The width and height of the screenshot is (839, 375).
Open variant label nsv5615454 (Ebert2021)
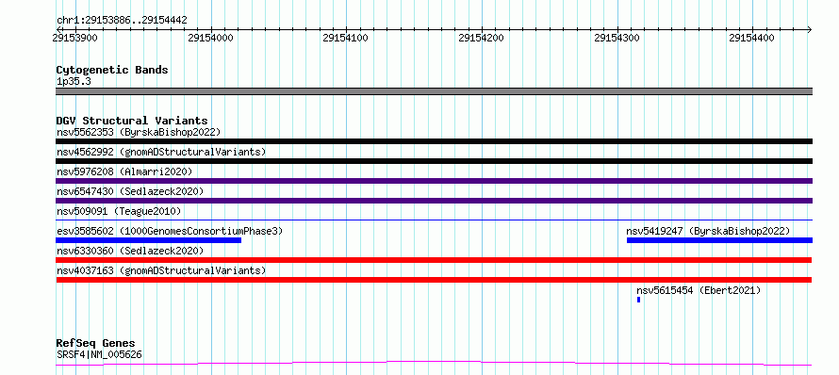[699, 290]
